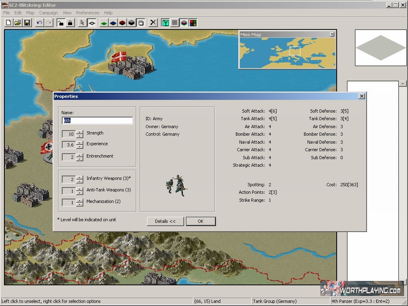Toggle the four-color grid view button
Image resolution: width=408 pixels, height=306 pixels.
(193, 23)
